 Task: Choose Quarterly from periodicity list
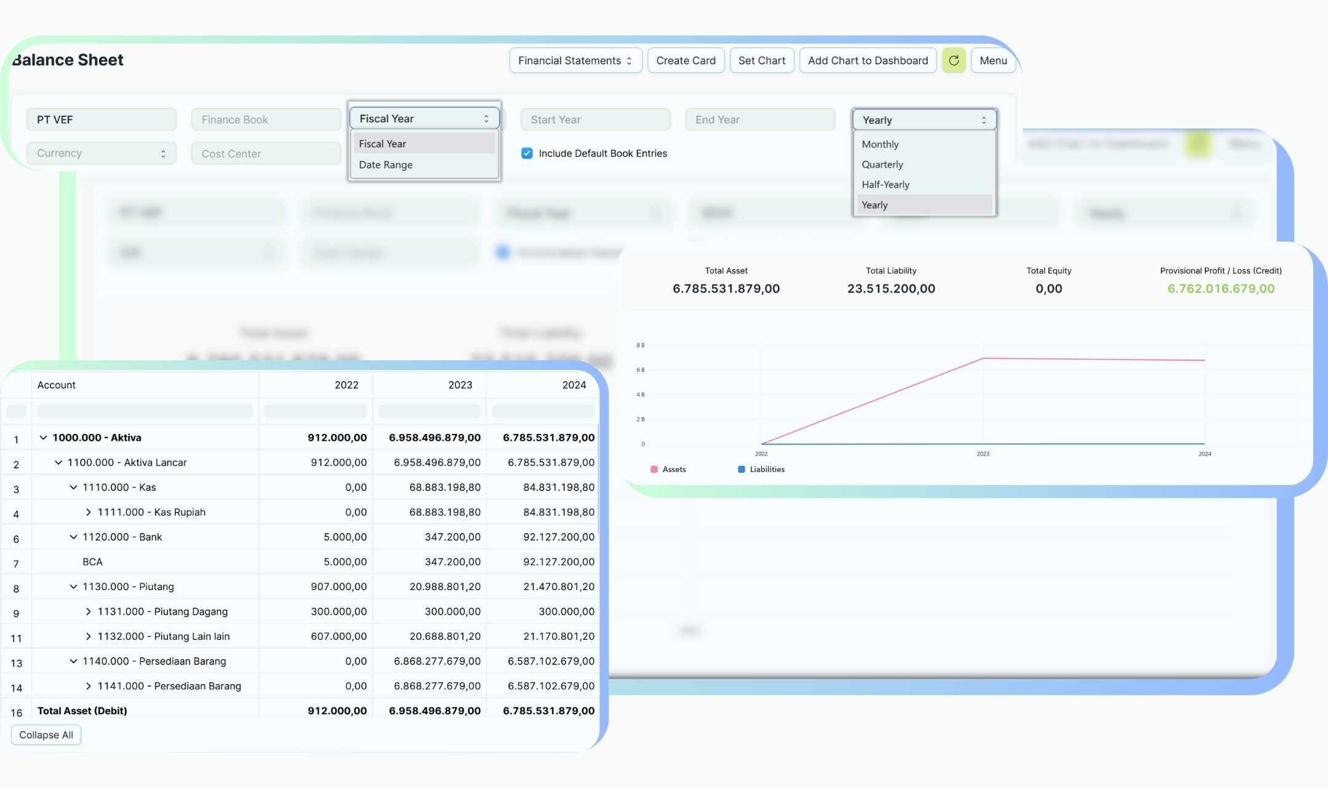click(882, 165)
